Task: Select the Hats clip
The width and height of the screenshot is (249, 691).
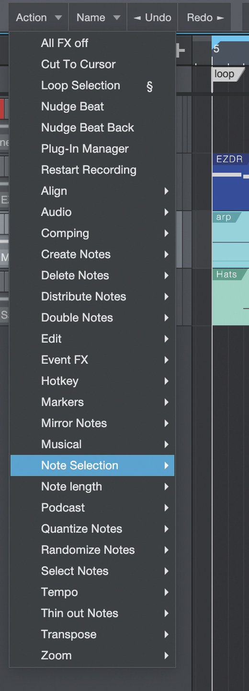Action: point(230,298)
